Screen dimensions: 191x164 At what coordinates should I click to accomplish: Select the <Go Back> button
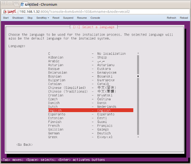pos(24,145)
